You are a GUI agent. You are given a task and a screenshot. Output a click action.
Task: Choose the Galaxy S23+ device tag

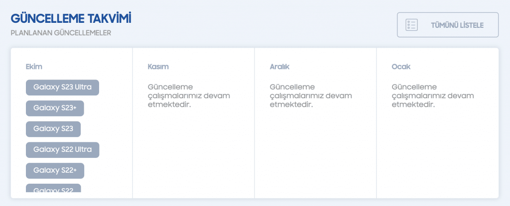coord(55,108)
